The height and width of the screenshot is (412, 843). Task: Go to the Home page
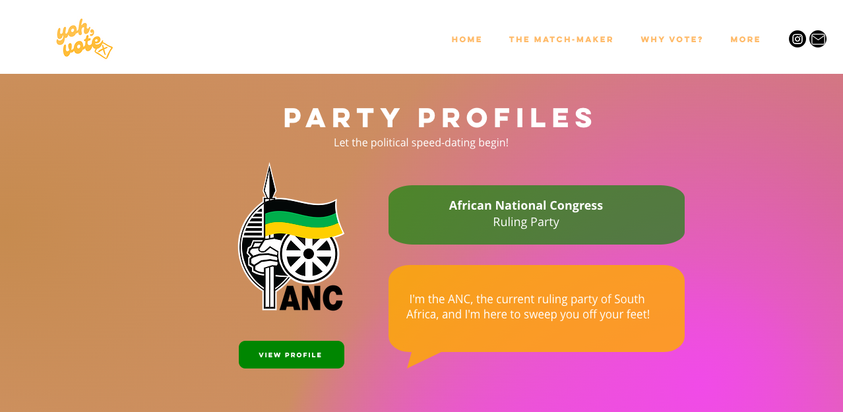467,40
